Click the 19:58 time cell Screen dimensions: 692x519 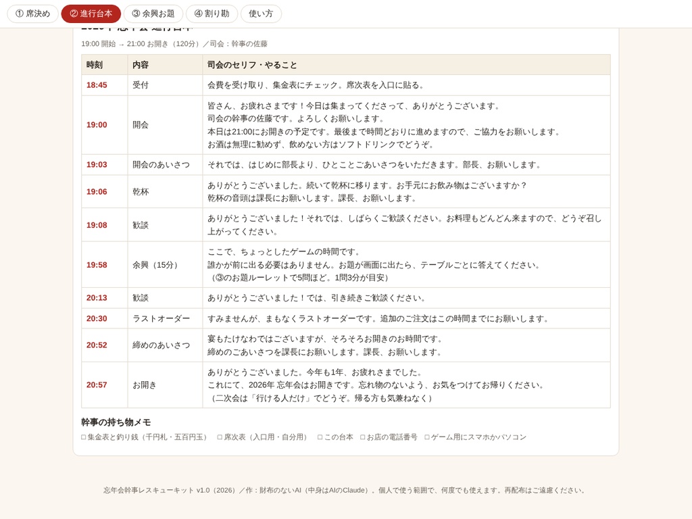coord(105,265)
